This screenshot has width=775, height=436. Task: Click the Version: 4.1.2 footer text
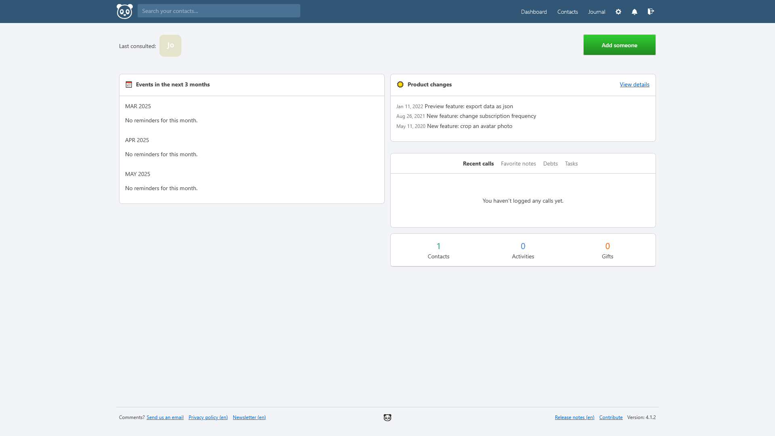click(x=641, y=417)
